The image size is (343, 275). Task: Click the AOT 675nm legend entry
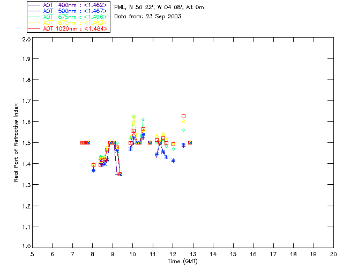tap(68, 17)
